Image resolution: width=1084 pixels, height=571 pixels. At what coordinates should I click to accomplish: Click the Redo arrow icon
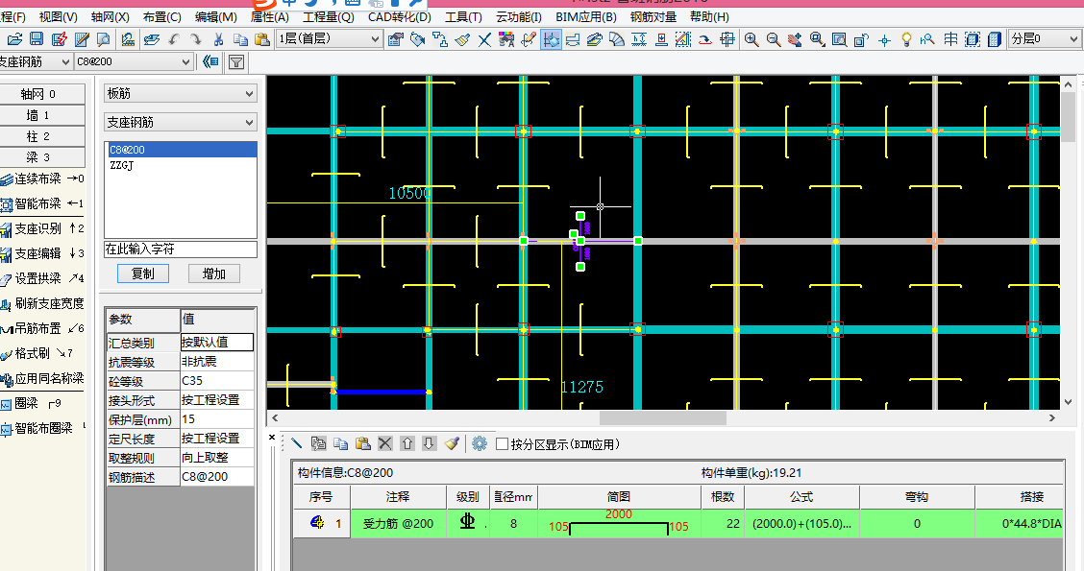[x=196, y=39]
